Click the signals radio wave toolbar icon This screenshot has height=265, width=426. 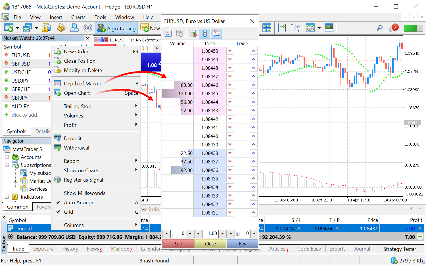[88, 28]
